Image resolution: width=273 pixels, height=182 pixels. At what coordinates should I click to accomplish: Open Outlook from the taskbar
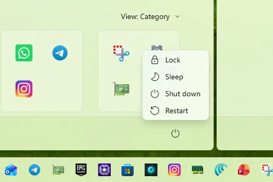(11, 170)
